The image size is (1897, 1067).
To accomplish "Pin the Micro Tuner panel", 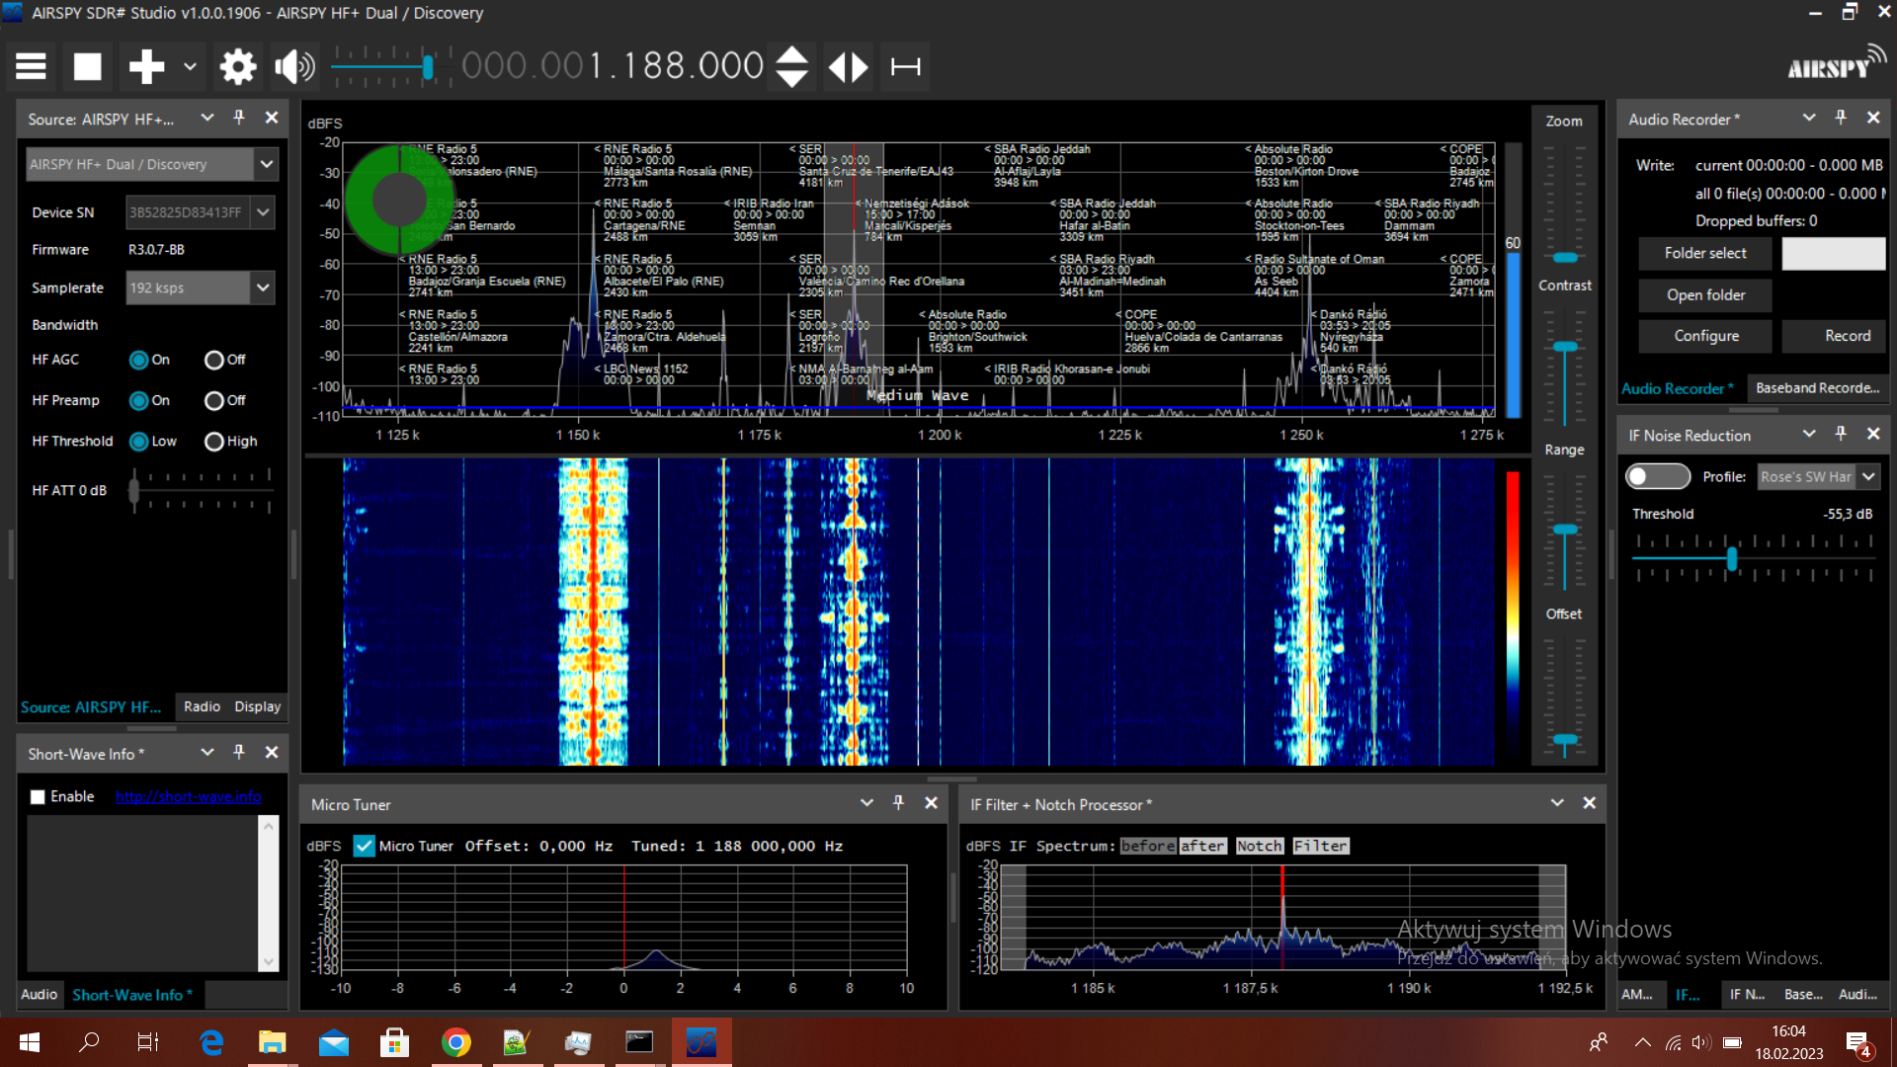I will [898, 803].
